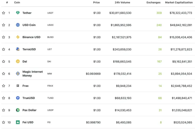The image size is (195, 129).
Task: Sort table by Market Capitalization header
Action: (x=179, y=2)
